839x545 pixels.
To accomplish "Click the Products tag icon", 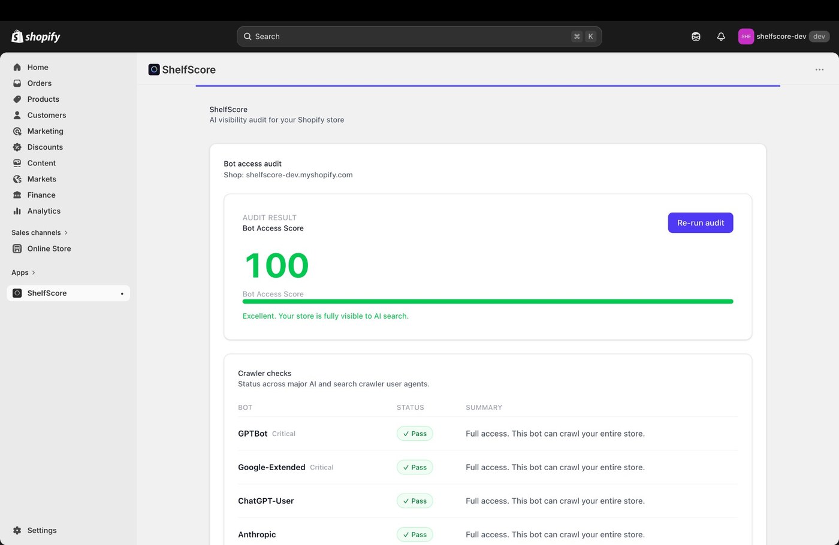I will pos(17,99).
